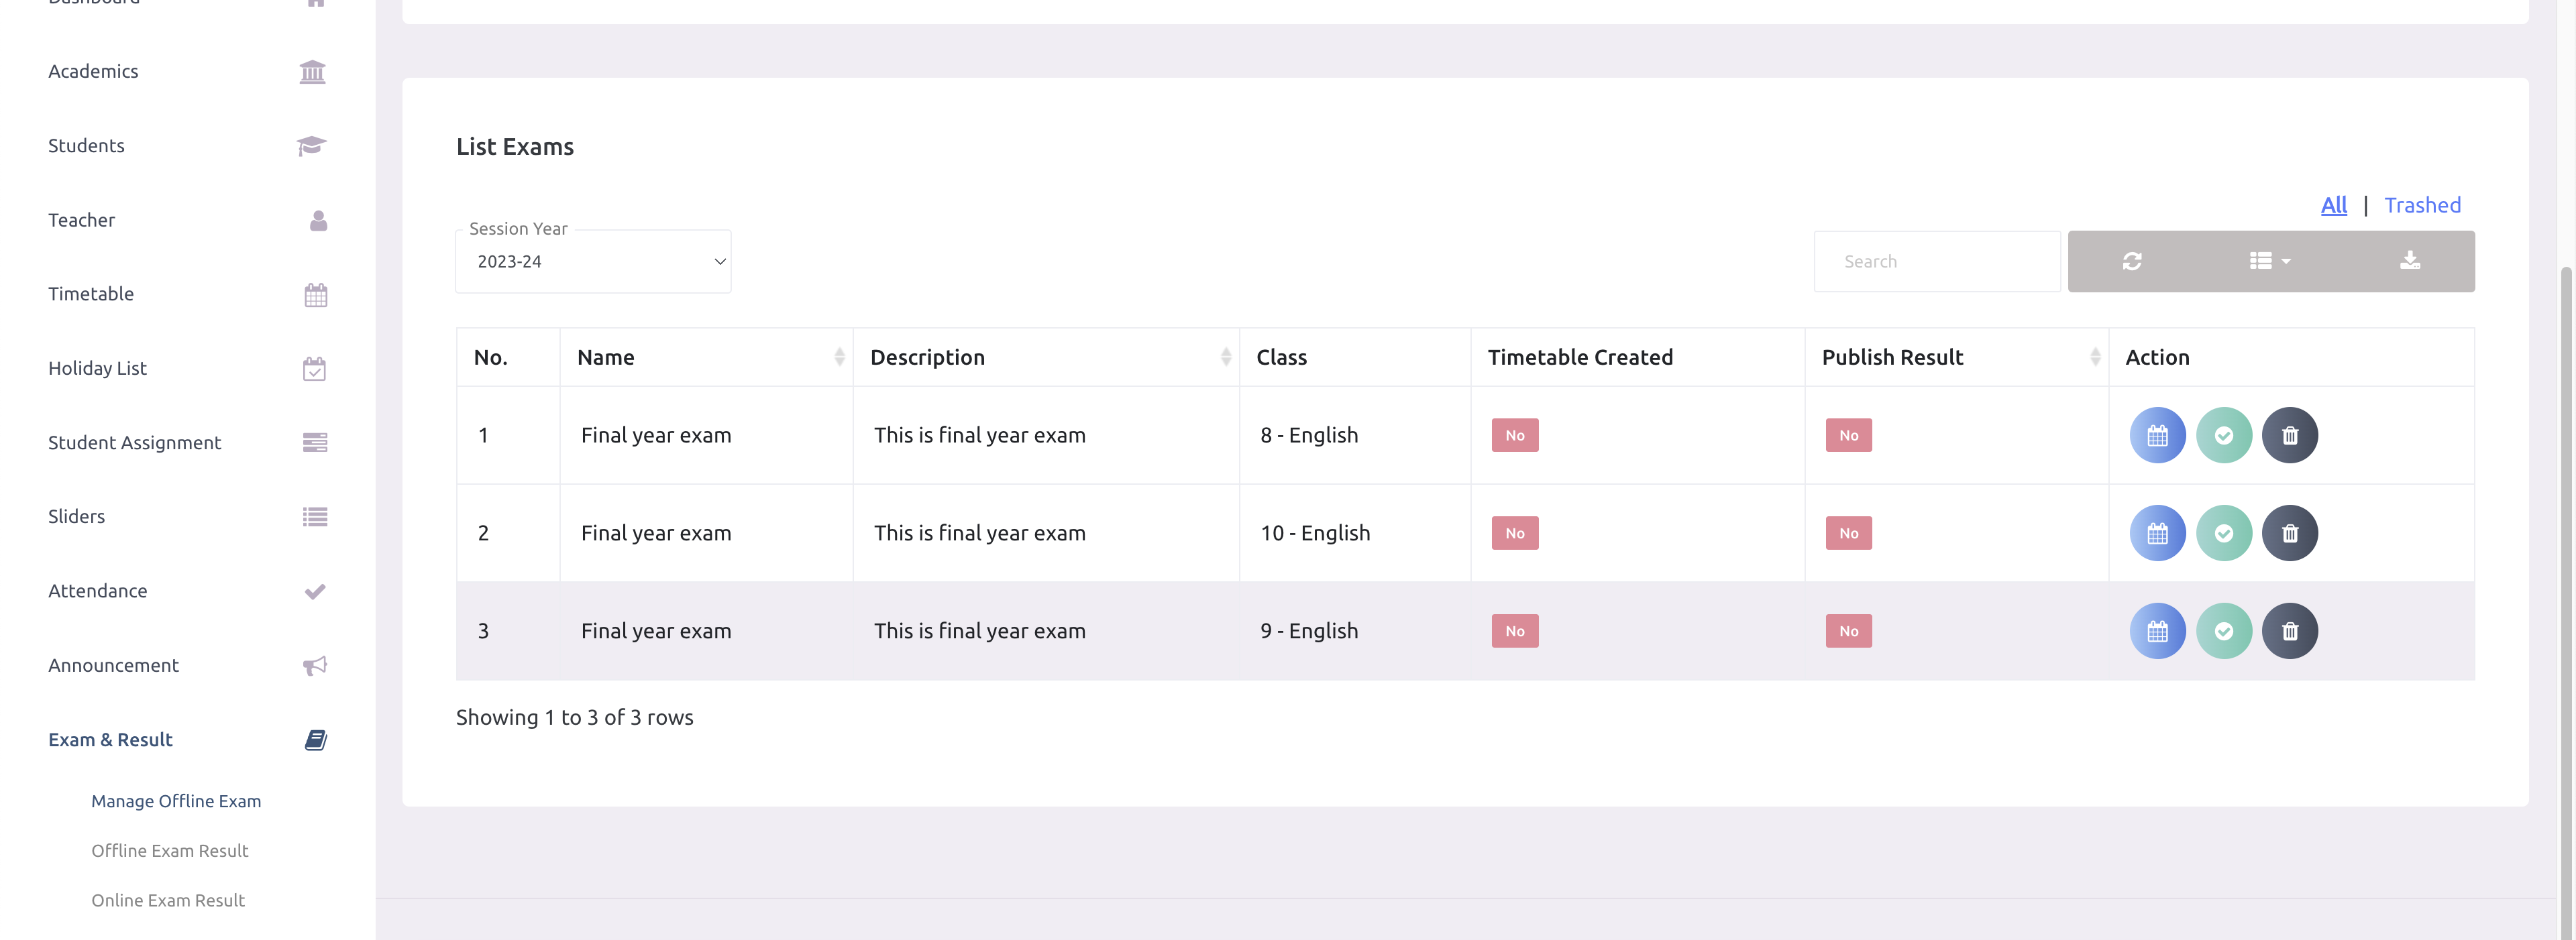Click inside the Search input field
This screenshot has width=2576, height=940.
pos(1936,261)
